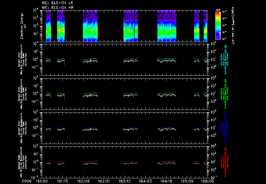The image size is (266, 184).
Task: Click the "161:00" time tick label
Action: click(42, 181)
